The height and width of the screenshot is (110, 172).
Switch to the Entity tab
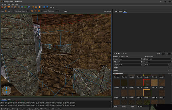pyautogui.click(x=120, y=11)
